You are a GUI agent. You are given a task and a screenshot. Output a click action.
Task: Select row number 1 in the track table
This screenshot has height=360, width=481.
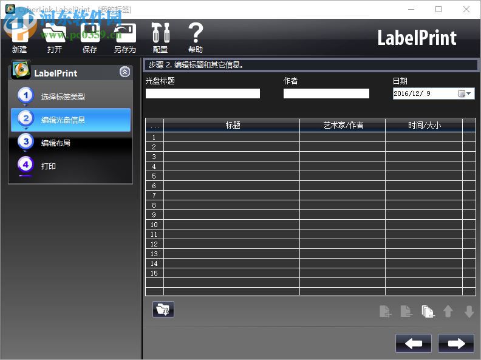(154, 137)
